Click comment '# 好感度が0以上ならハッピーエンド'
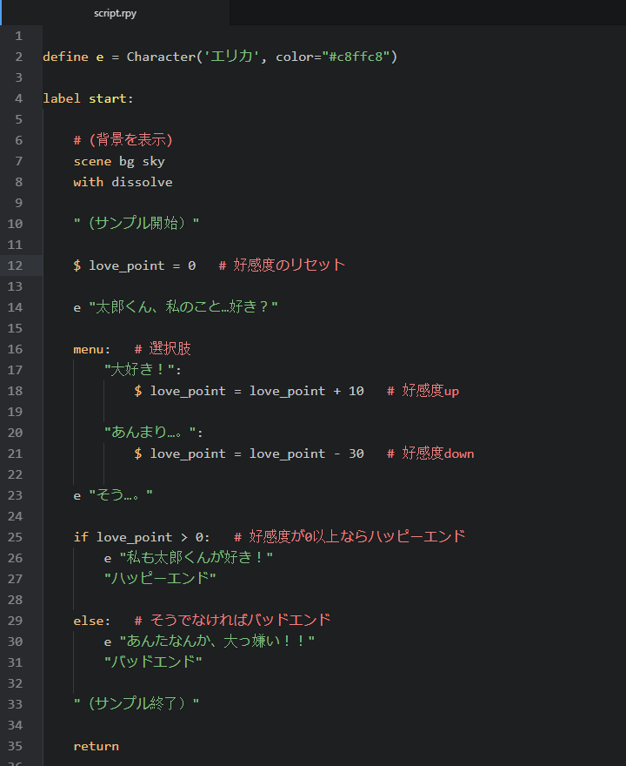This screenshot has height=766, width=626. tap(350, 537)
